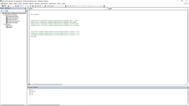This screenshot has height=106, width=189.
Task: Open VBA Help question mark icon
Action: (x=45, y=6)
